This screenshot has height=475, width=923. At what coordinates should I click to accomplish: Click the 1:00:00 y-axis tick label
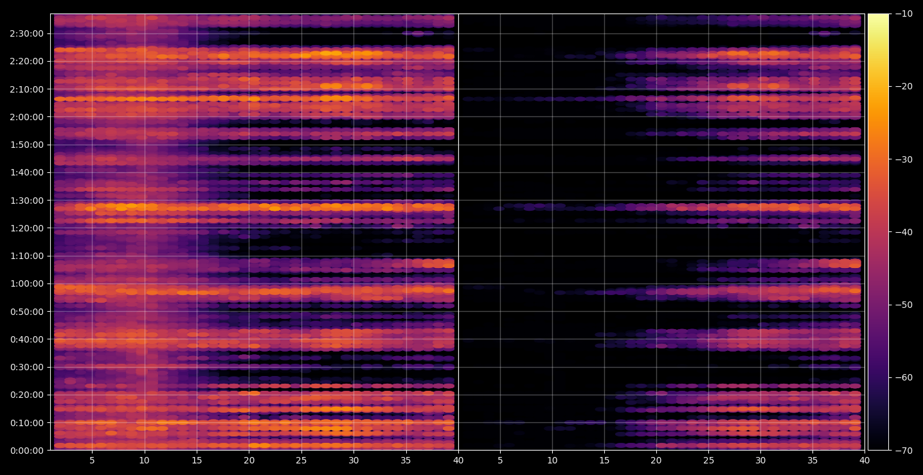point(26,283)
